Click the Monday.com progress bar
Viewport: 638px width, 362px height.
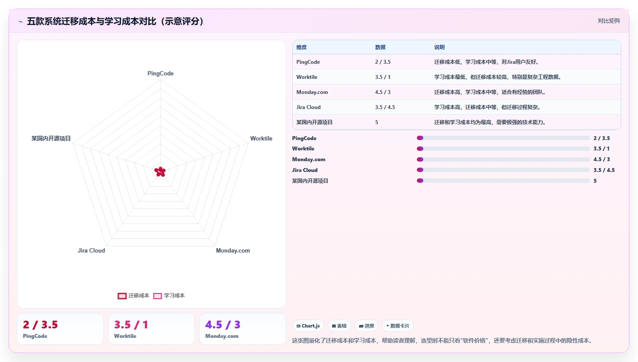[503, 159]
